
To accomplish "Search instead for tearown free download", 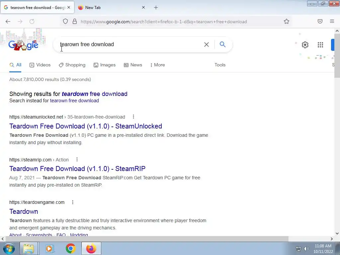I will (x=74, y=101).
